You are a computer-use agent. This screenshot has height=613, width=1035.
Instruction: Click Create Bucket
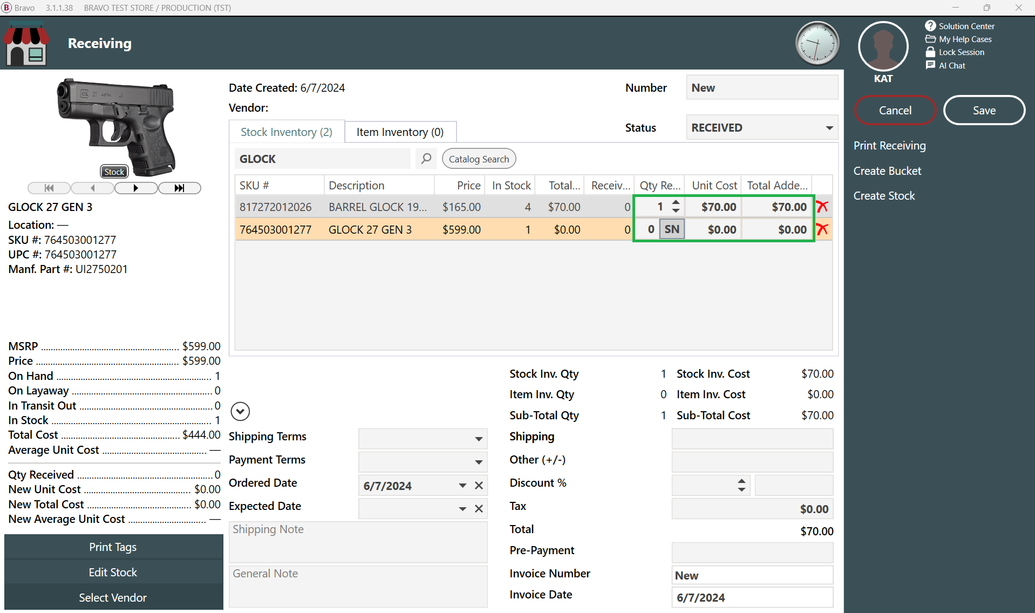[887, 171]
